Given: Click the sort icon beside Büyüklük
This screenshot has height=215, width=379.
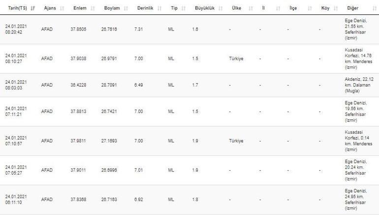Looking at the screenshot, I should coord(221,8).
